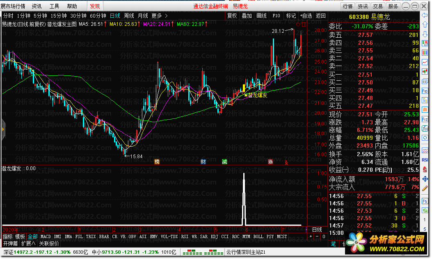
Task: Expand the 更多 periods dropdown
Action: (x=159, y=16)
